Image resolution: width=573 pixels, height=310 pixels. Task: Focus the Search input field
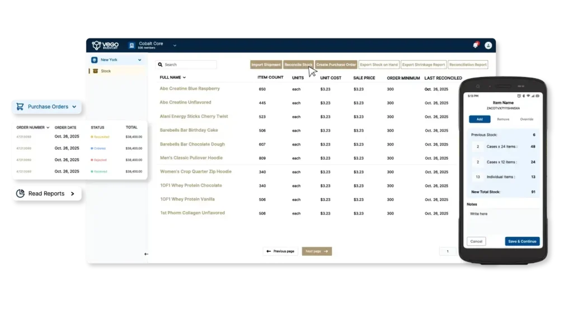point(186,65)
